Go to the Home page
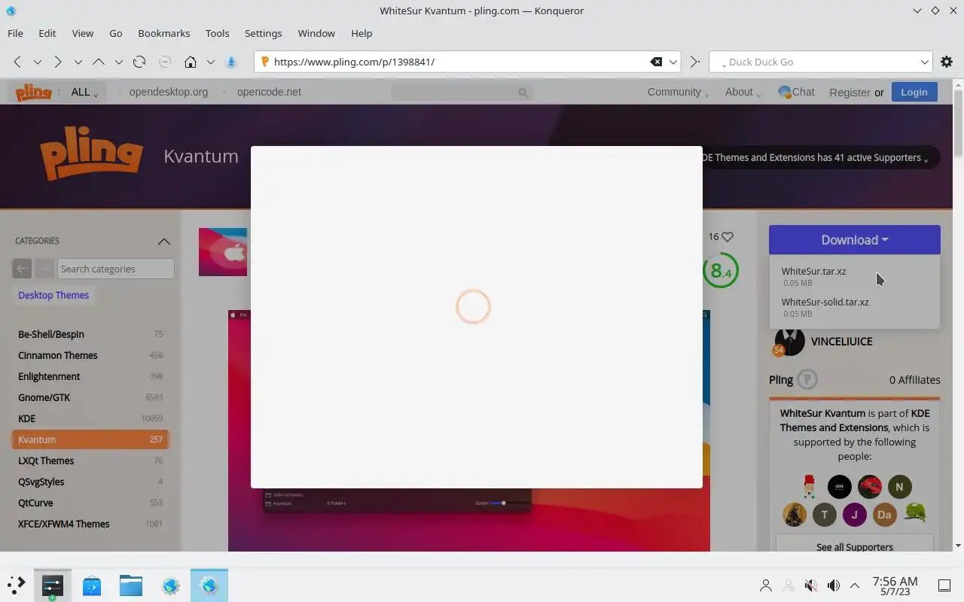This screenshot has width=964, height=602. click(x=191, y=62)
